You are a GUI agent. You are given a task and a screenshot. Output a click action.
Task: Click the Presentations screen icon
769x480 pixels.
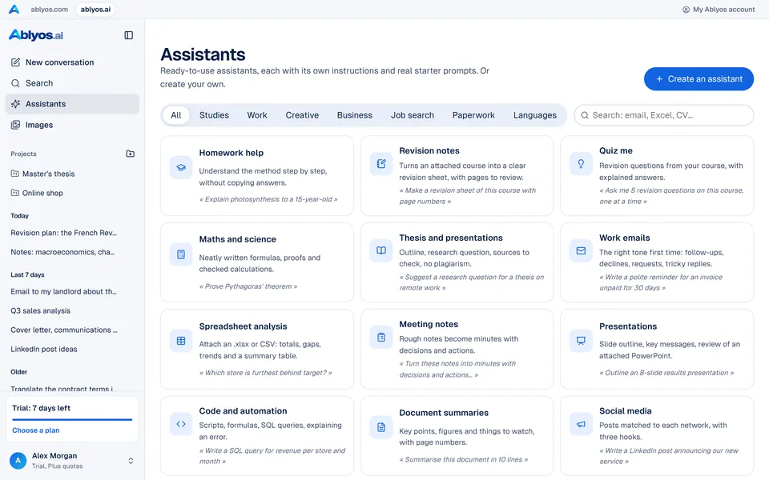[581, 341]
